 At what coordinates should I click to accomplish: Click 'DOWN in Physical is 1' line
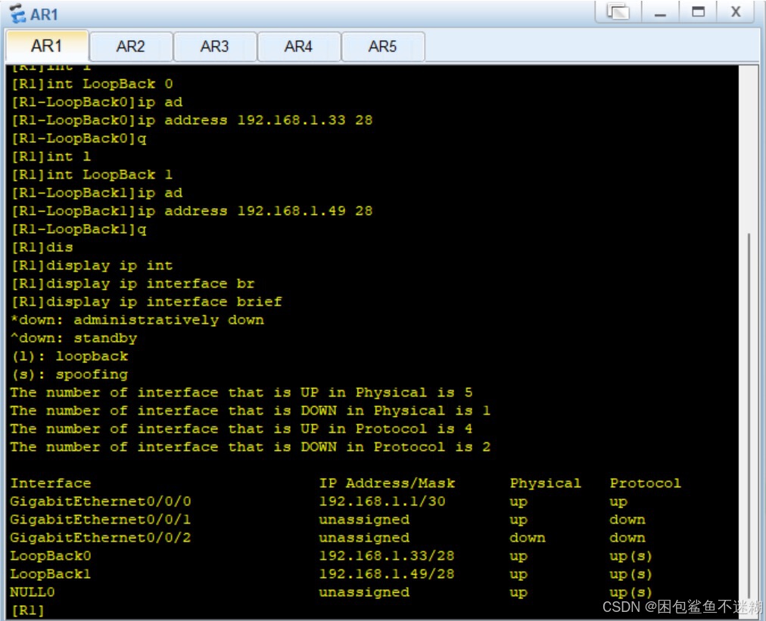tap(250, 411)
